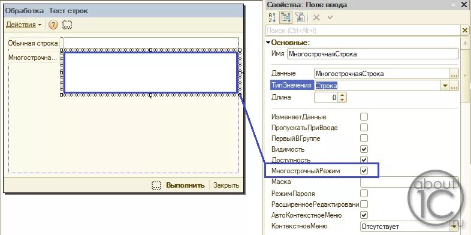Click the Закрыть button
Image resolution: width=471 pixels, height=235 pixels.
(226, 185)
